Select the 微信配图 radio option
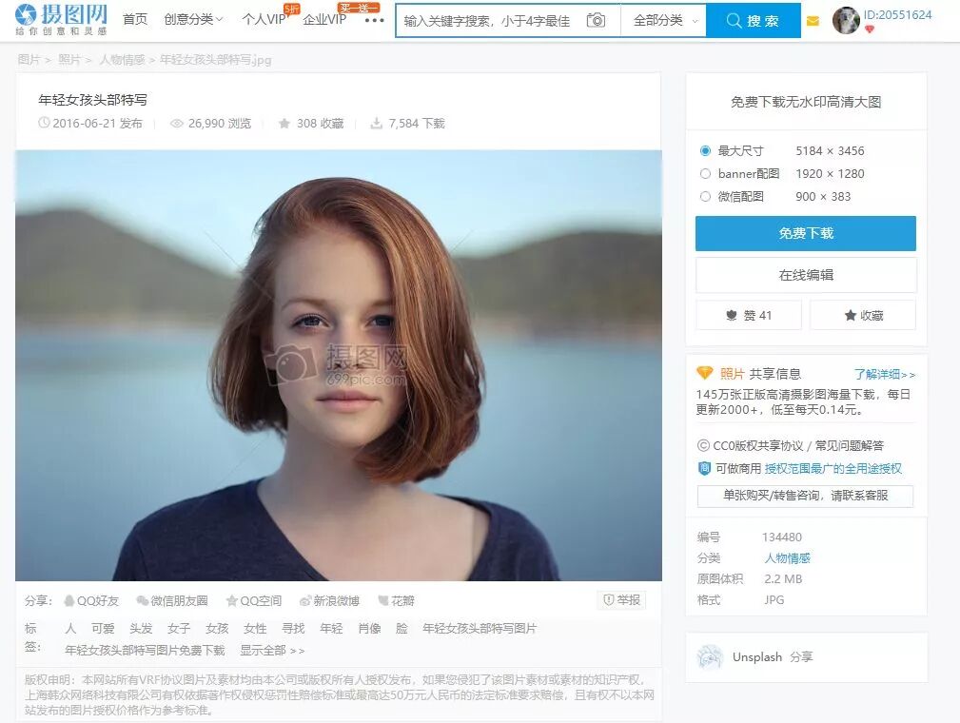The height and width of the screenshot is (723, 960). pos(705,197)
